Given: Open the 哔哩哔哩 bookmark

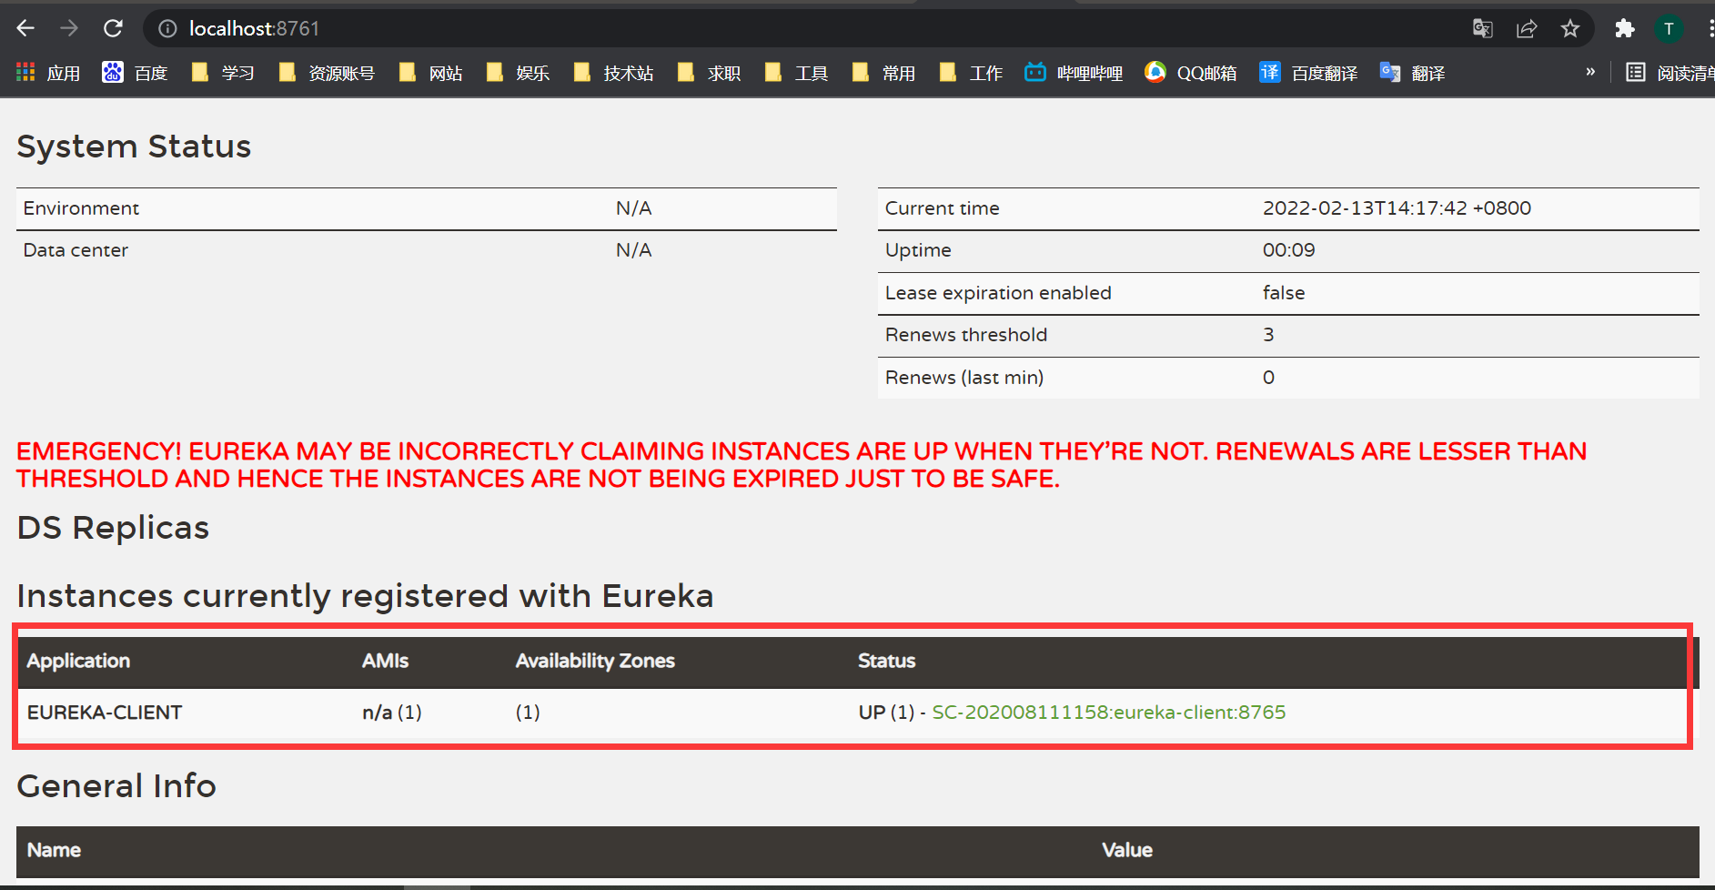Looking at the screenshot, I should click(x=1074, y=73).
